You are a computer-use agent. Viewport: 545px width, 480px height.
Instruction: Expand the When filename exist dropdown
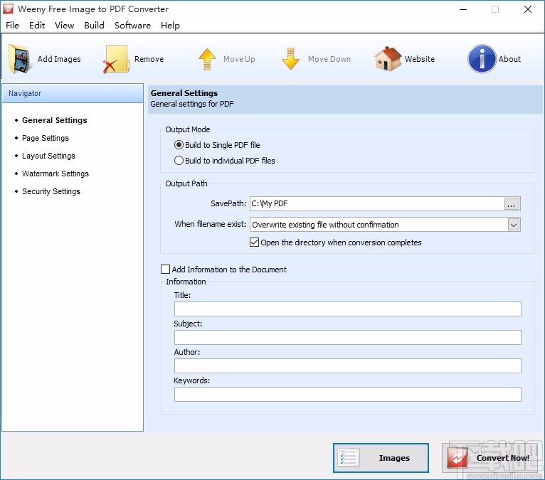514,225
